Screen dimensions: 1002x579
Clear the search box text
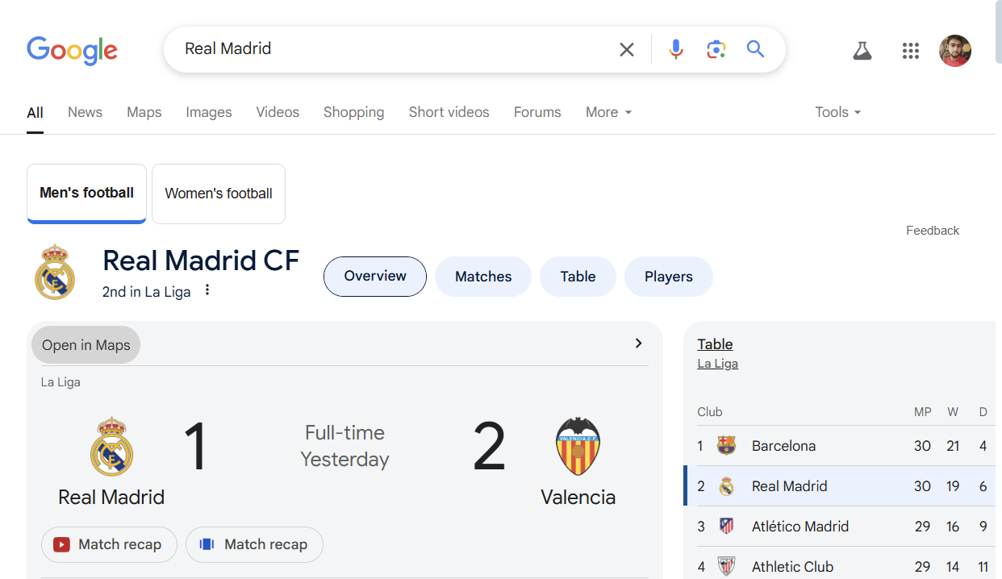[x=627, y=50]
